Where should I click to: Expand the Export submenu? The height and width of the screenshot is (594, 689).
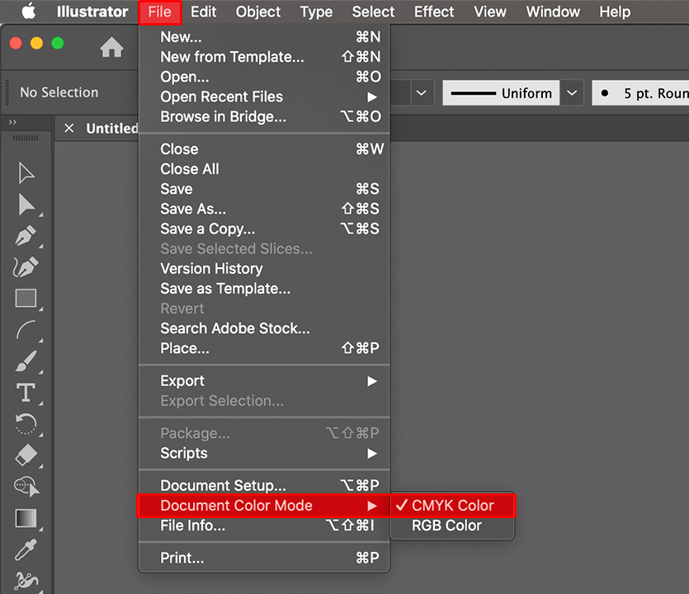(x=264, y=381)
